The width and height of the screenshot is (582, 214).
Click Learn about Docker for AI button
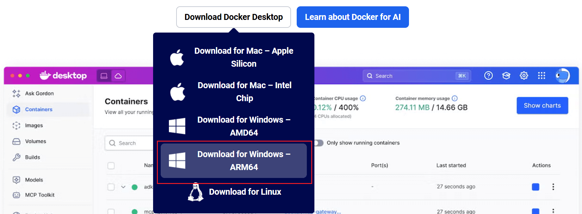(353, 17)
